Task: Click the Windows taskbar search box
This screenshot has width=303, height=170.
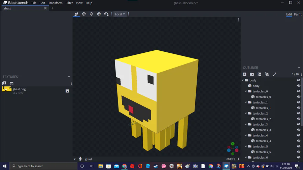Action: coord(43,166)
